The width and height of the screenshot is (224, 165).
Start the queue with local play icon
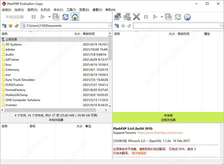tap(43, 17)
